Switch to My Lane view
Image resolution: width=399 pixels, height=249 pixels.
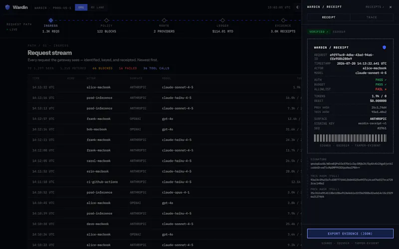pos(97,7)
